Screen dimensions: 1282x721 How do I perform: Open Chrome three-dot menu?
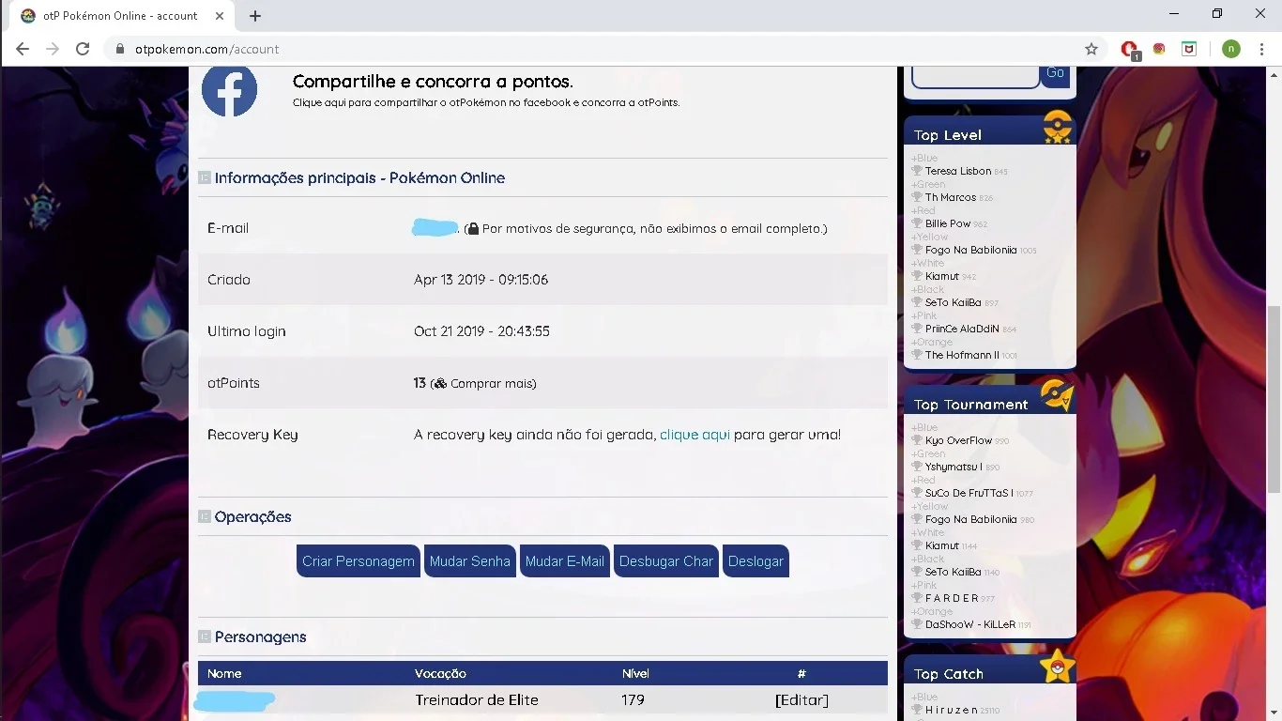(x=1261, y=49)
